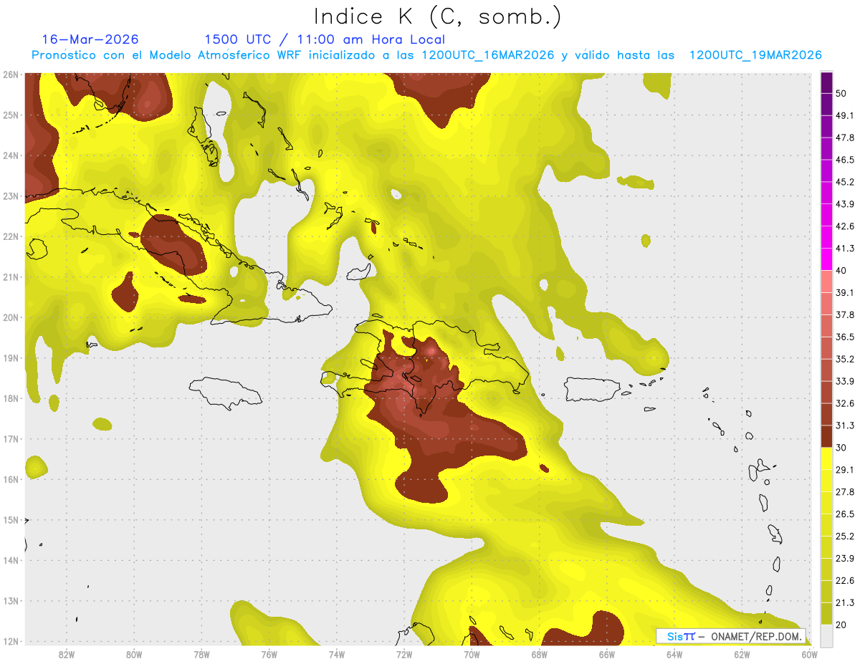Viewport: 860px width, 664px height.
Task: Click the map title 'Indice K (C, somb.)'
Action: (x=437, y=17)
